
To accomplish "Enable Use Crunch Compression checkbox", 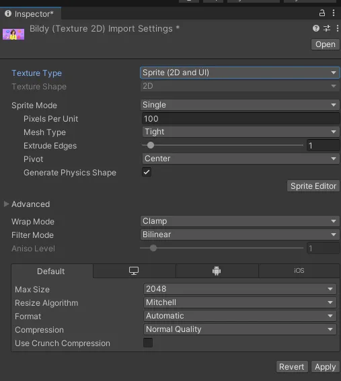I will coord(148,343).
